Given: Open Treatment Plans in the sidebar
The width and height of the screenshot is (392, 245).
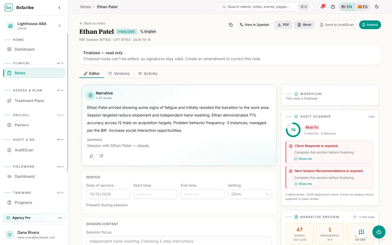Looking at the screenshot, I should click(x=34, y=101).
